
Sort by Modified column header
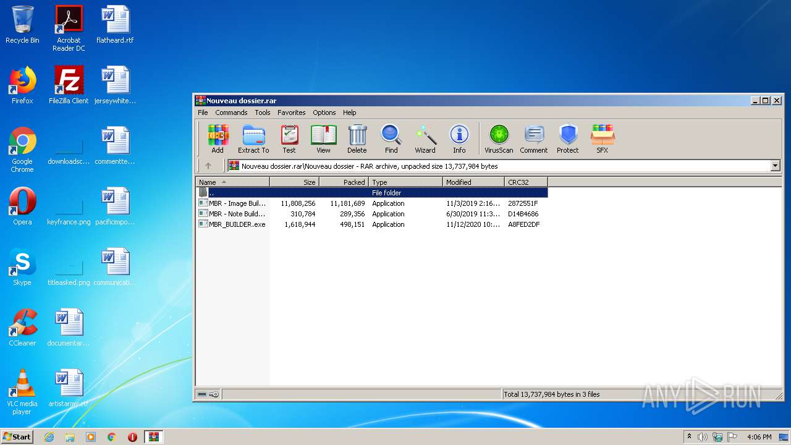click(474, 182)
